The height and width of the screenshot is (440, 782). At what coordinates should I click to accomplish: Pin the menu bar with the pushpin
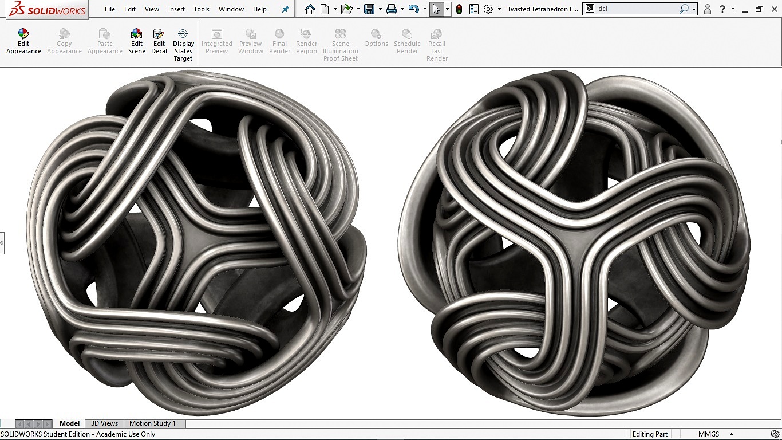coord(286,9)
